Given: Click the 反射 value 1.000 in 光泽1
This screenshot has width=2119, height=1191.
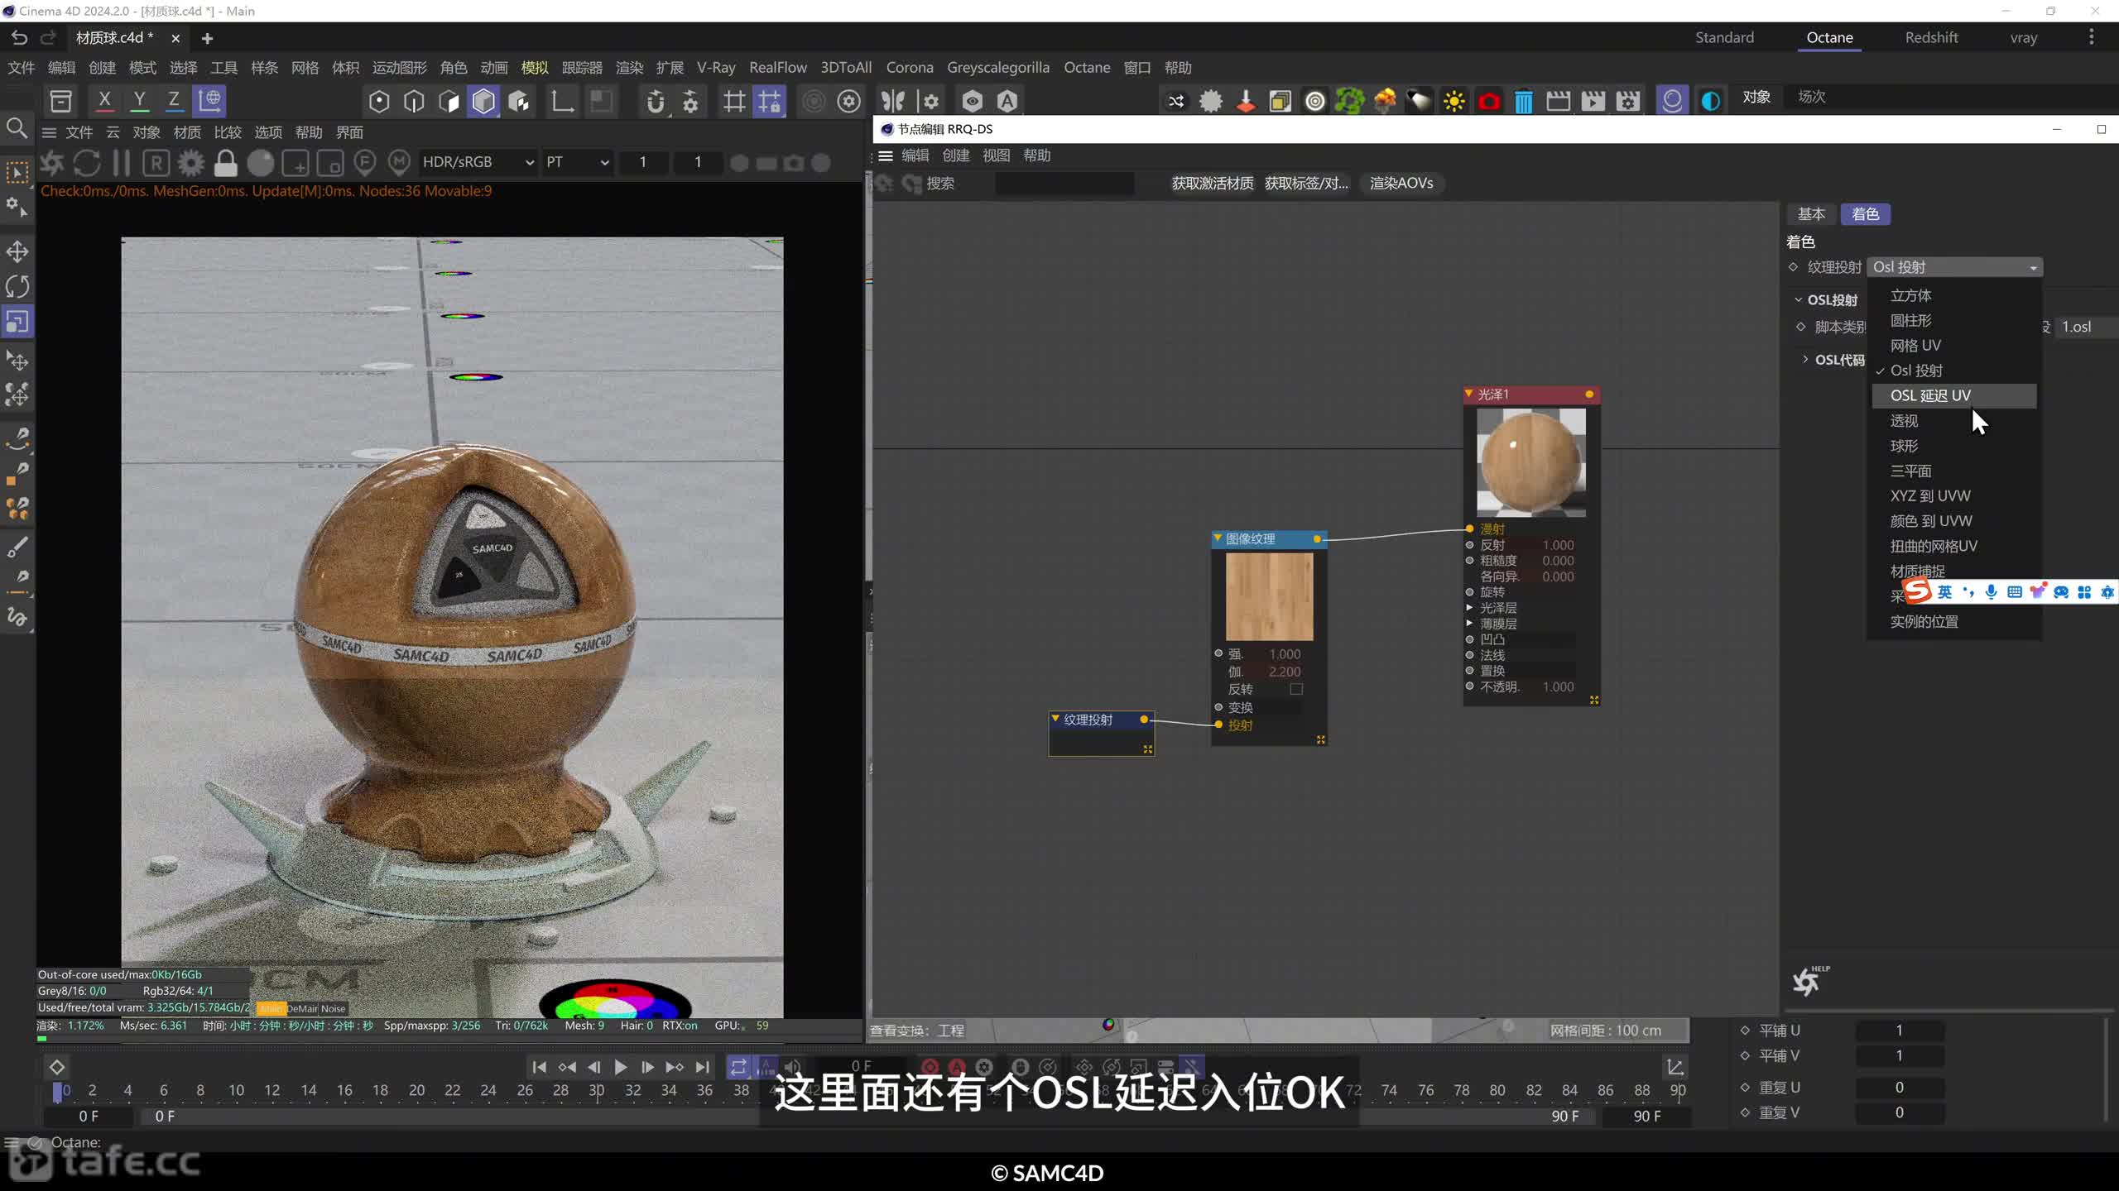Looking at the screenshot, I should tap(1558, 545).
